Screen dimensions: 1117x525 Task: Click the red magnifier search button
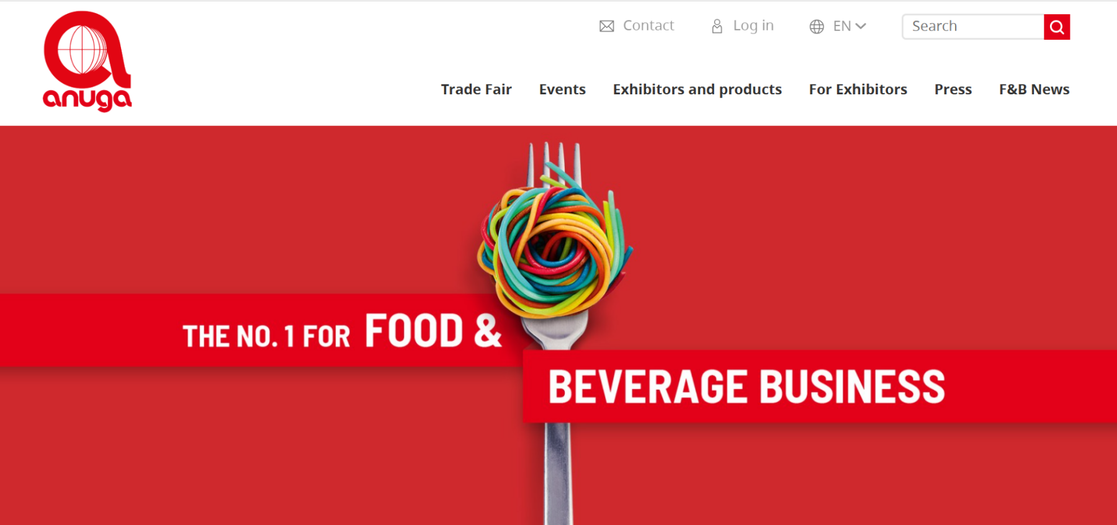click(1057, 27)
